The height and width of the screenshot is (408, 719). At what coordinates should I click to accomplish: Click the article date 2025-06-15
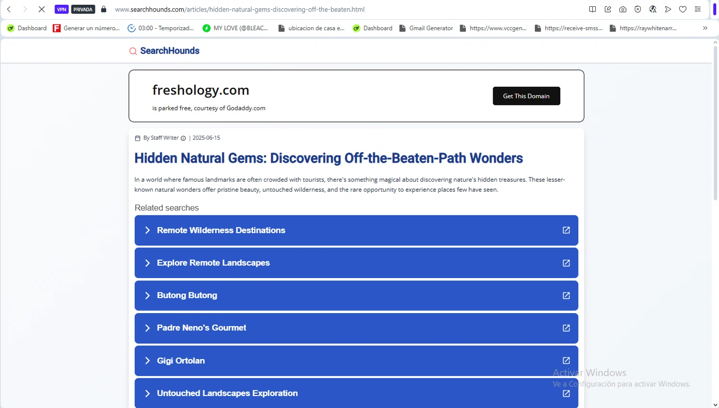tap(206, 138)
